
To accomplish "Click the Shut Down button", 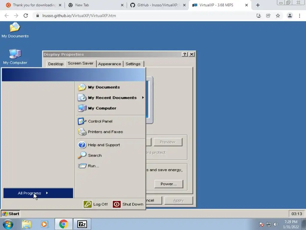I will click(x=128, y=204).
